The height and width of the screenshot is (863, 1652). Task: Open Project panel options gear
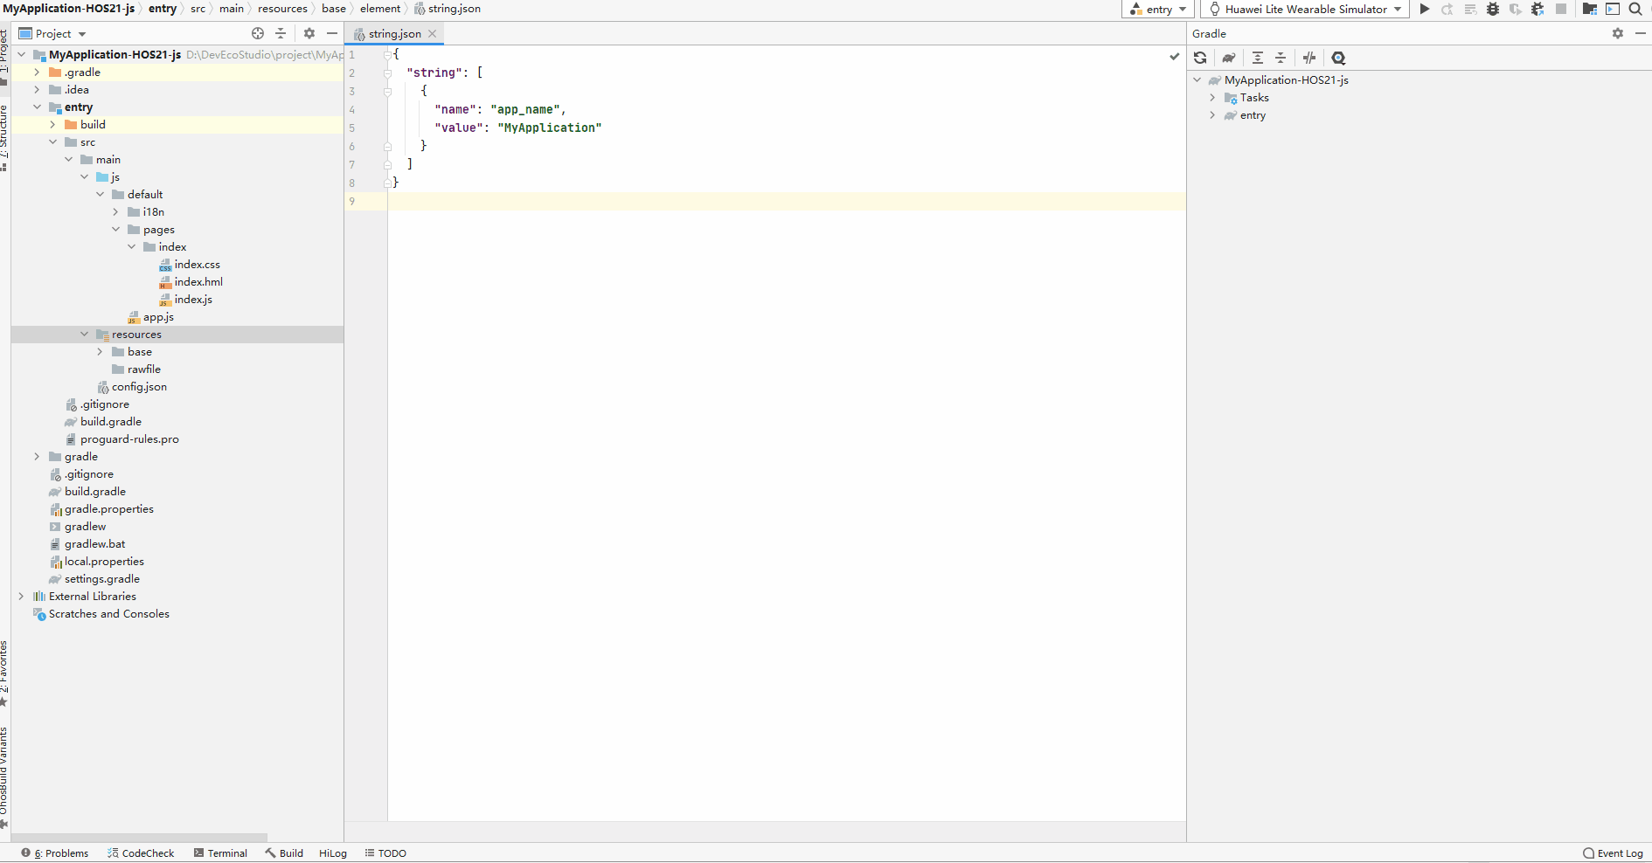click(309, 33)
